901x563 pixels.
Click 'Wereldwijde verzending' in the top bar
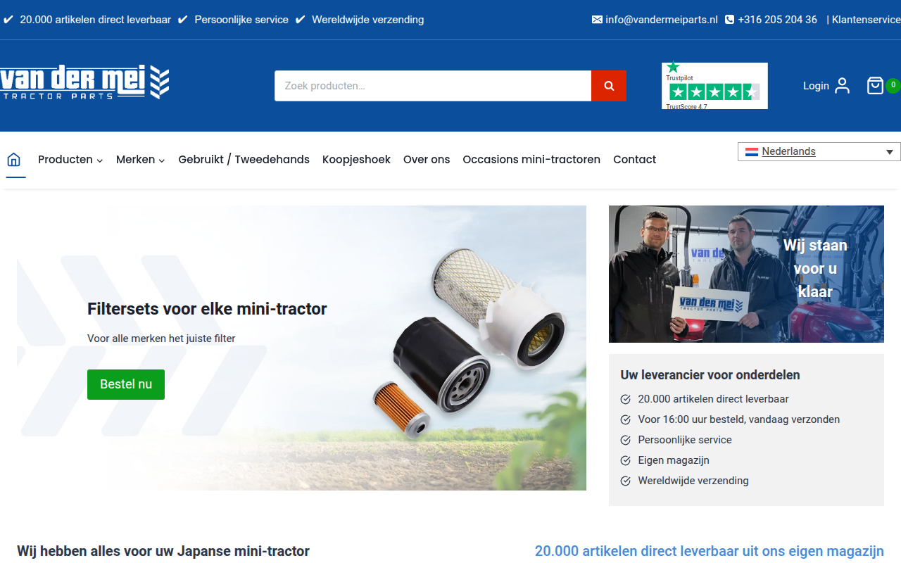tap(368, 20)
